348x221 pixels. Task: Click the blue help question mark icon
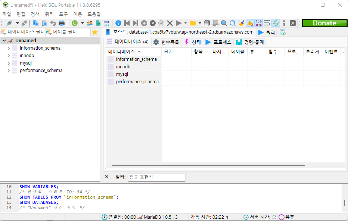(x=118, y=23)
